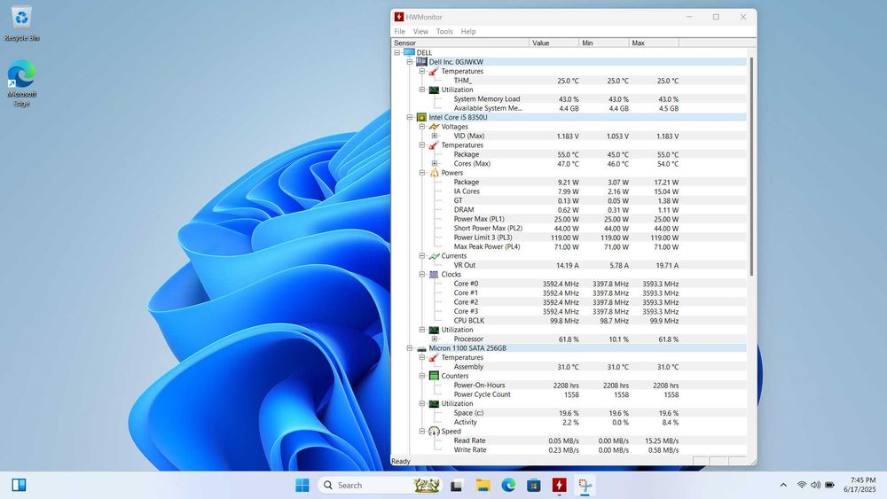Select the Space (c:) utilization row

point(569,412)
